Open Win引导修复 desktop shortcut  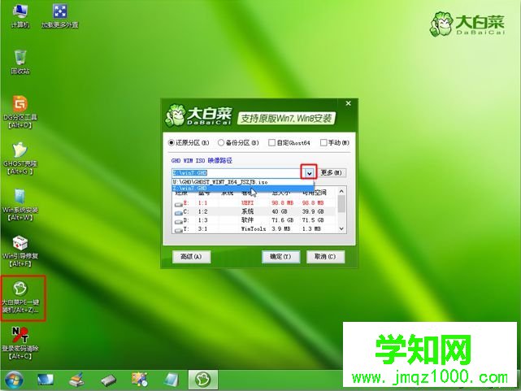[x=20, y=251]
